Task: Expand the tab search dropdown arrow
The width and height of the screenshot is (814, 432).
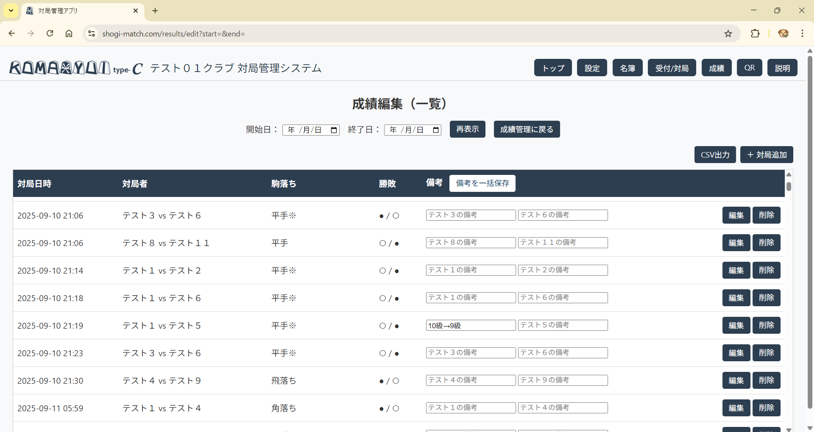Action: tap(11, 11)
